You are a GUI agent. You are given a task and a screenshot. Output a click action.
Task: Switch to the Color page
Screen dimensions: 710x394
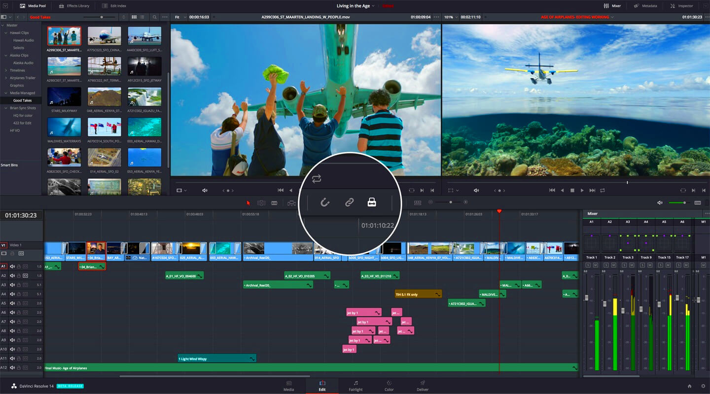point(389,386)
